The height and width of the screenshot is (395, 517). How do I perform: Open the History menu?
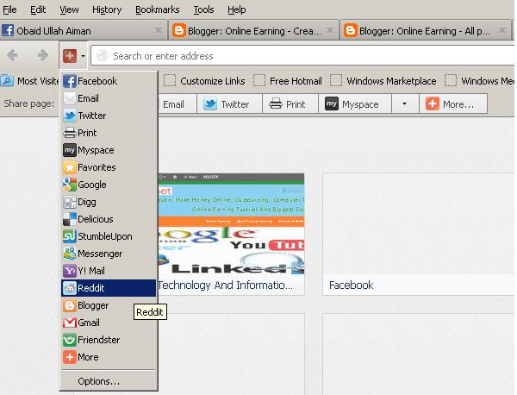click(x=107, y=9)
